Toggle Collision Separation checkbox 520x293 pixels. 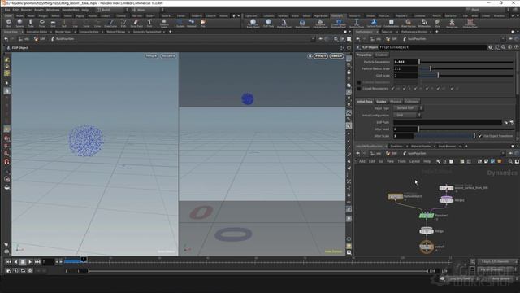click(359, 82)
